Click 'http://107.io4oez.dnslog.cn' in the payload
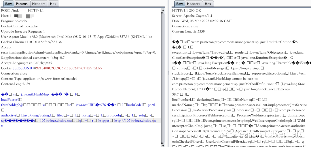The height and width of the screenshot is (147, 311). click(x=135, y=120)
